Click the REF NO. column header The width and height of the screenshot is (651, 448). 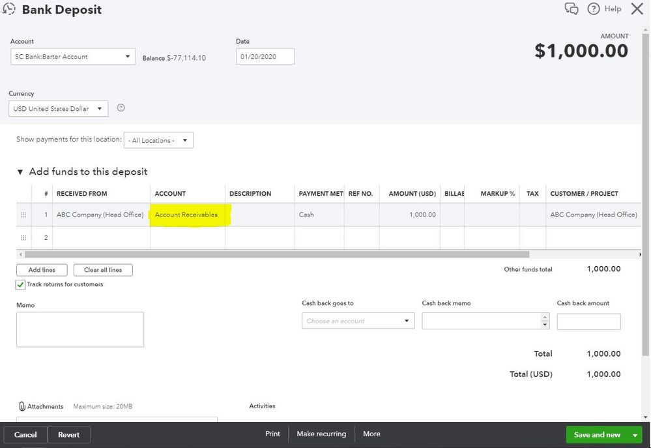361,194
